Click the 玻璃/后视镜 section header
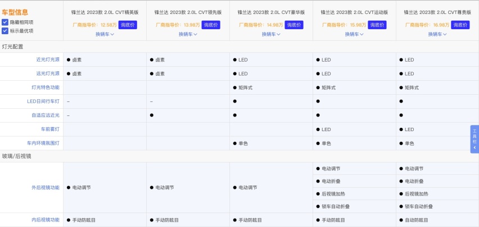479x227 pixels. pos(16,156)
